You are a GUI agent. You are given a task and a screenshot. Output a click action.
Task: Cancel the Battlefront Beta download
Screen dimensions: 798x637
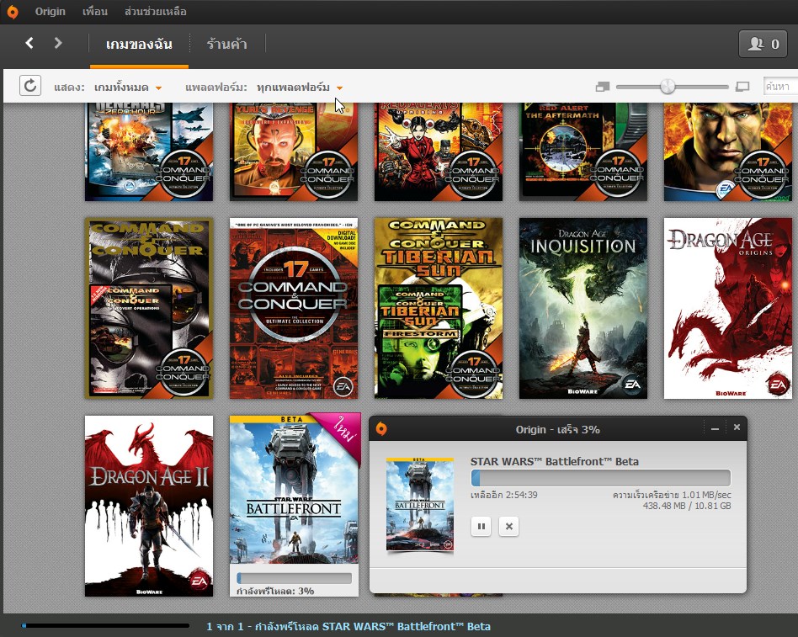[x=509, y=526]
